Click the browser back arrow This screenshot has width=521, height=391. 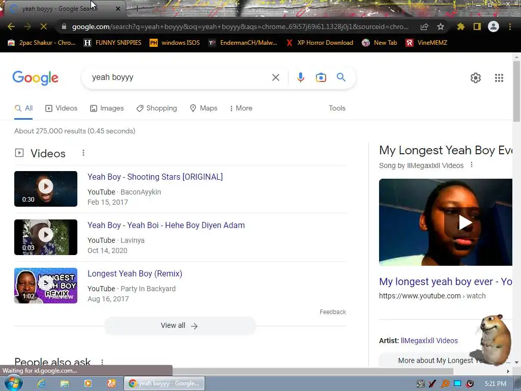click(x=11, y=26)
